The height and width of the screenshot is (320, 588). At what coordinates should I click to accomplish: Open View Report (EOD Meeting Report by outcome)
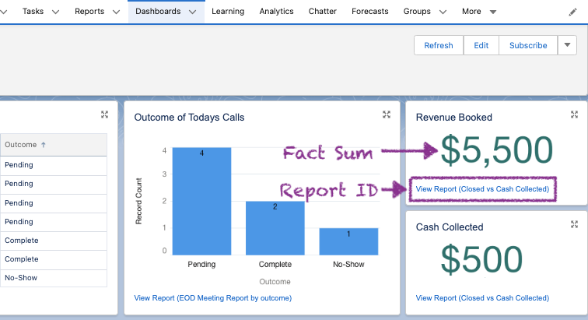[x=212, y=298]
